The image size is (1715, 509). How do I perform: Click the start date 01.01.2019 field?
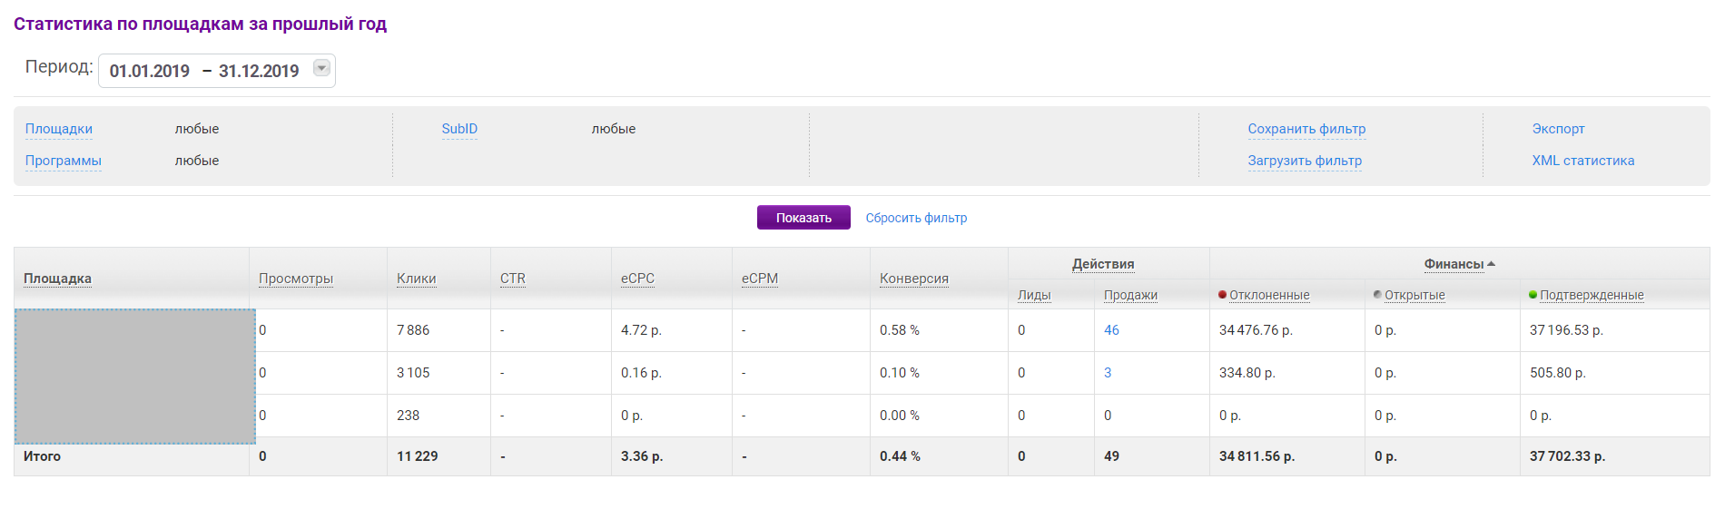(x=150, y=71)
